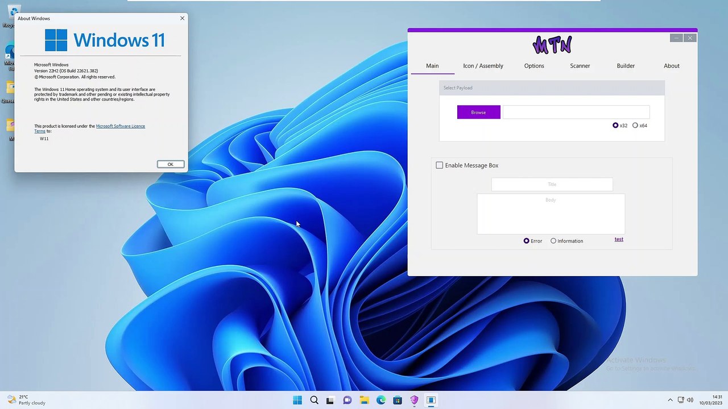Open File Explorer from the taskbar

point(364,400)
